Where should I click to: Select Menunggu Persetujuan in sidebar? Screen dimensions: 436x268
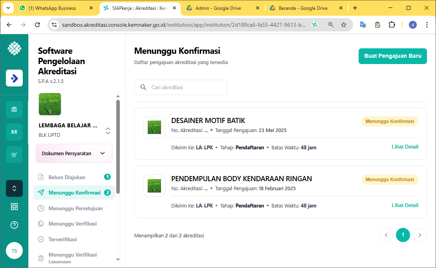click(75, 208)
